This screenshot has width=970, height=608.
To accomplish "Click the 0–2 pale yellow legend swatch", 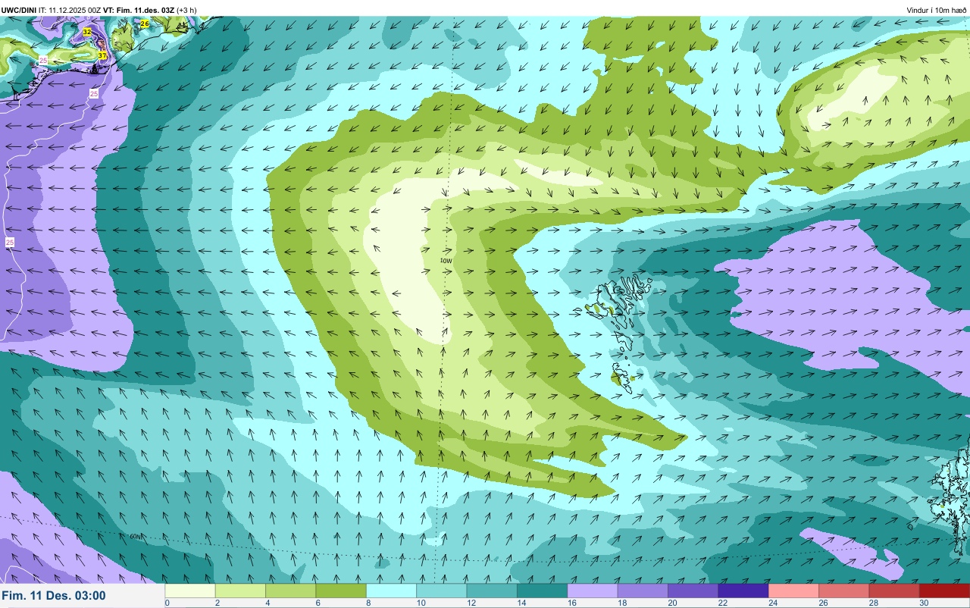I will [x=190, y=591].
